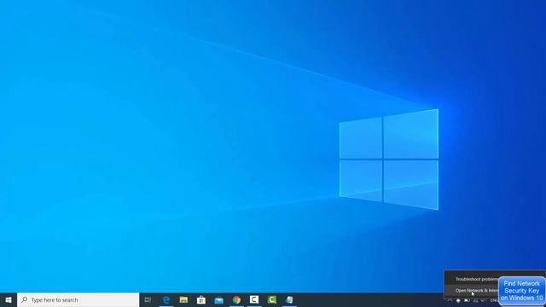The height and width of the screenshot is (307, 546).
Task: Open Task View from the taskbar
Action: click(x=148, y=299)
